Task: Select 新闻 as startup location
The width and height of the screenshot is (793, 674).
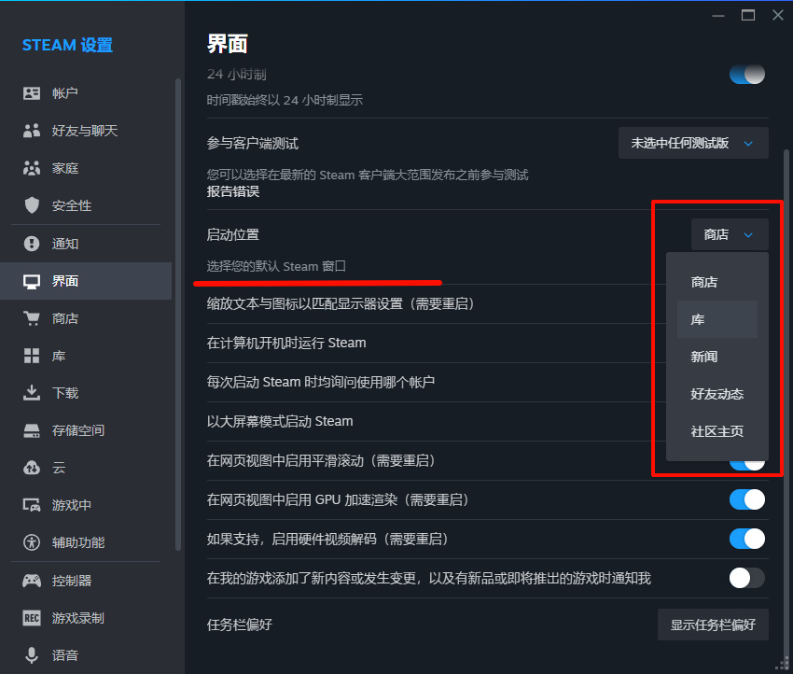Action: pyautogui.click(x=717, y=357)
